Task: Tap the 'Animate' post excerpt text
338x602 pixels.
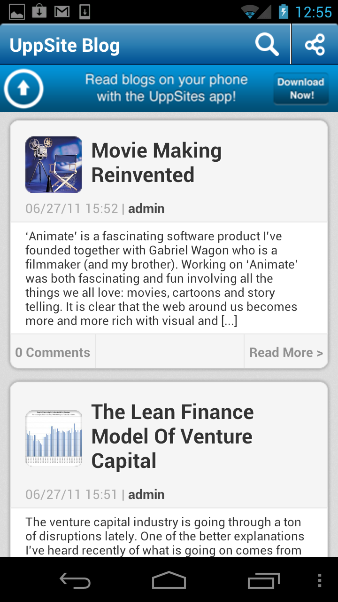Action: pos(161,278)
